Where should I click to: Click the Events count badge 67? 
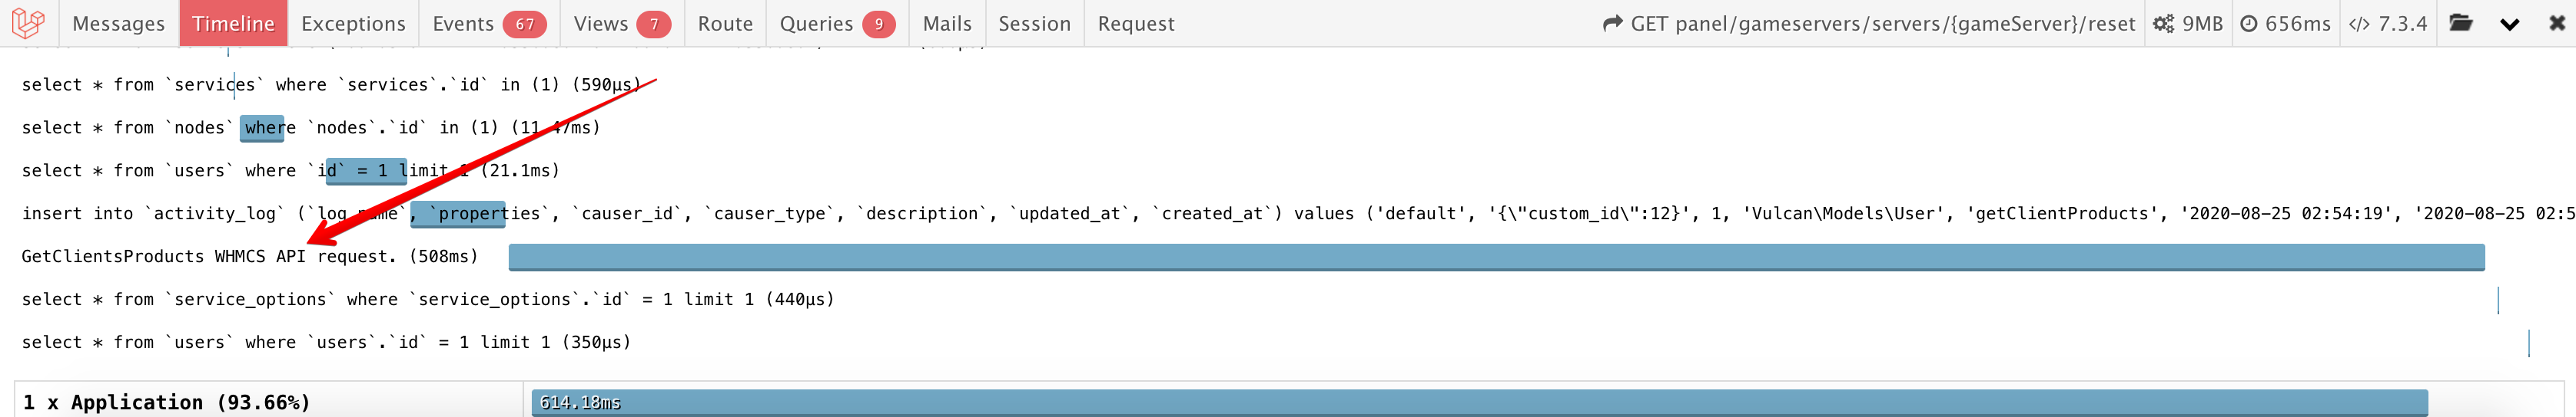[x=524, y=24]
